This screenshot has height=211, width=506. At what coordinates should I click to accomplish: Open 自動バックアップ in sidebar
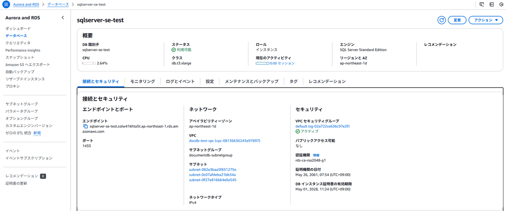tap(20, 72)
